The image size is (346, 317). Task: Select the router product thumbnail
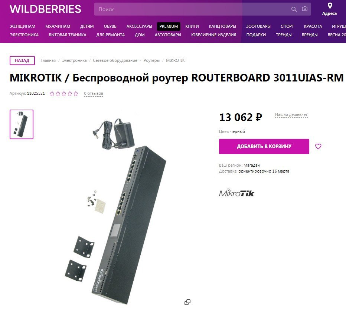[22, 124]
